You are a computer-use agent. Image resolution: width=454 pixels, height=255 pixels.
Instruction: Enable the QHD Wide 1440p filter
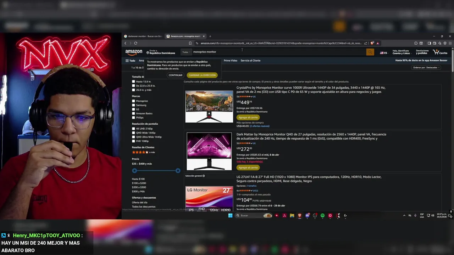coord(133,133)
